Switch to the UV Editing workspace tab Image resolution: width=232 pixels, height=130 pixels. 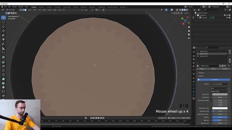pyautogui.click(x=57, y=7)
